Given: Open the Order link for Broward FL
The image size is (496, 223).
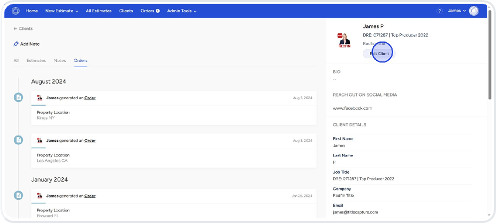Looking at the screenshot, I should pyautogui.click(x=90, y=196).
